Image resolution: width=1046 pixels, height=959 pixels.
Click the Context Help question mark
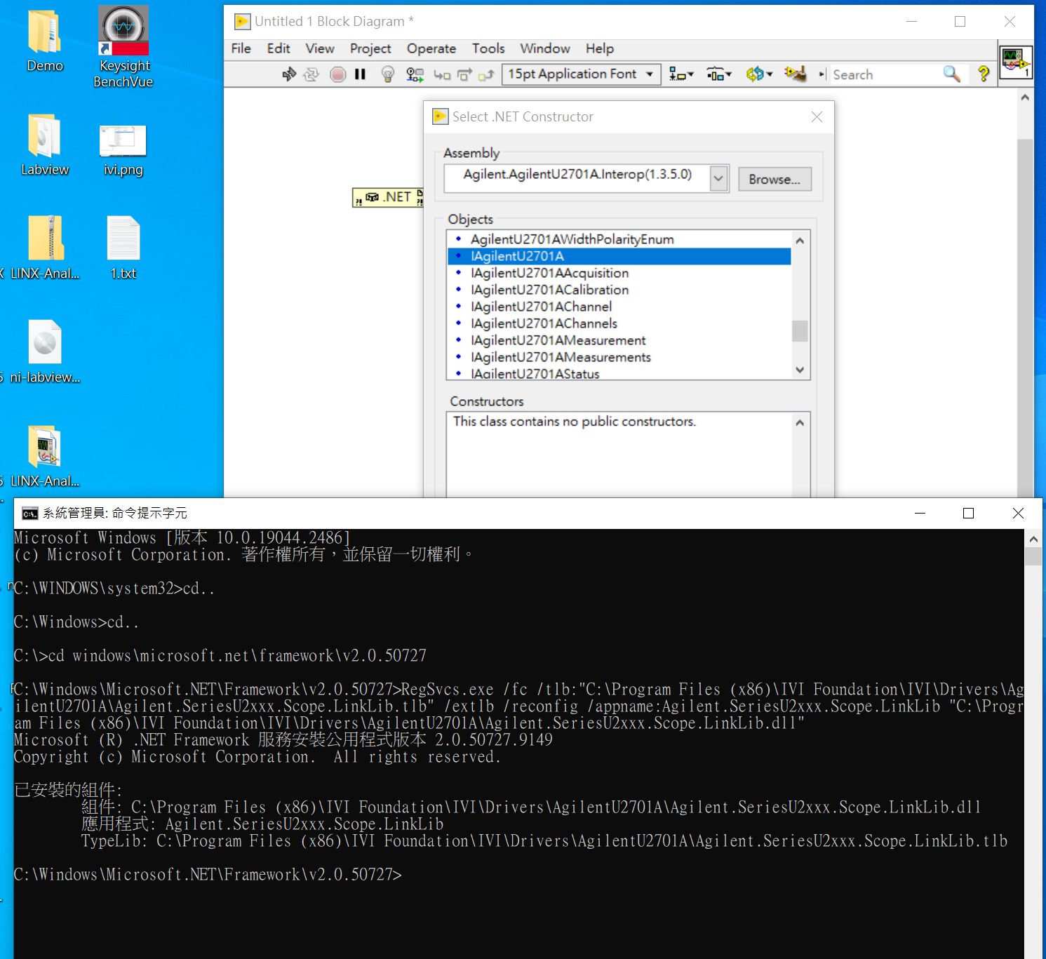coord(984,74)
